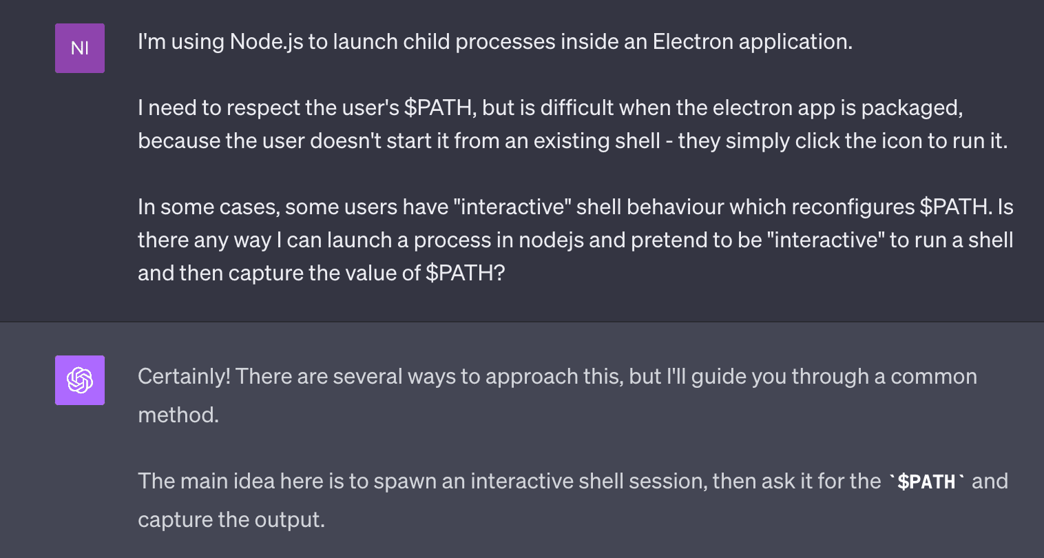This screenshot has height=558, width=1044.
Task: Click the sentence starting 'The main idea here'
Action: pyautogui.click(x=573, y=500)
